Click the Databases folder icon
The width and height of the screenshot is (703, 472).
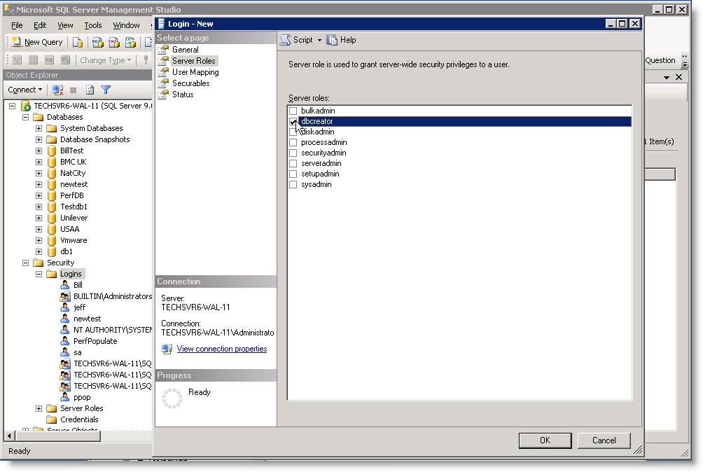tap(38, 117)
